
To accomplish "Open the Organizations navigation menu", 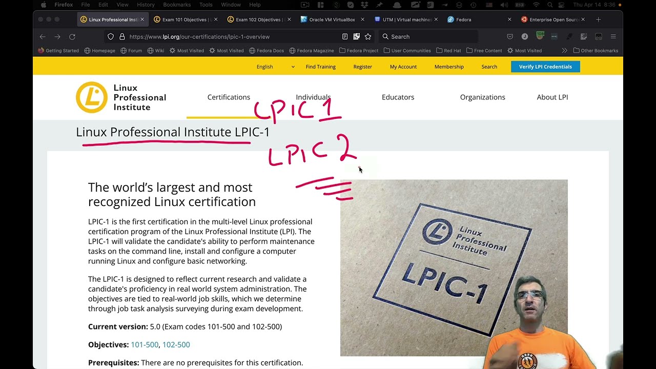I will pyautogui.click(x=482, y=97).
